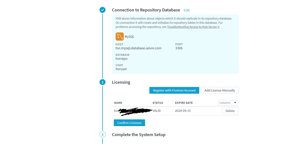Expand the Columns dropdown in license table

point(228,103)
